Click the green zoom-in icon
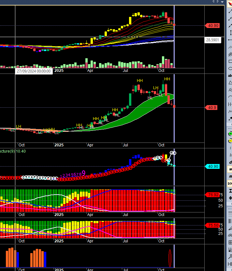The height and width of the screenshot is (271, 232). (230, 134)
